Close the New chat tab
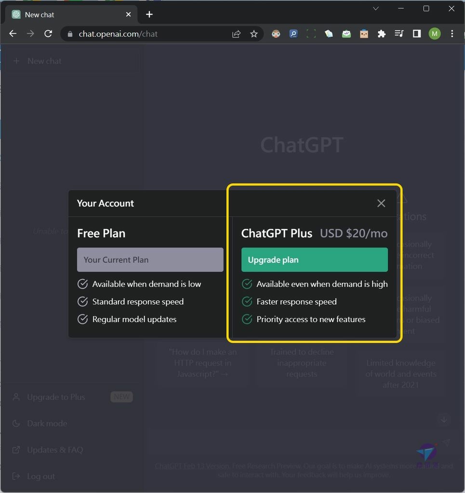Image resolution: width=465 pixels, height=493 pixels. 128,14
